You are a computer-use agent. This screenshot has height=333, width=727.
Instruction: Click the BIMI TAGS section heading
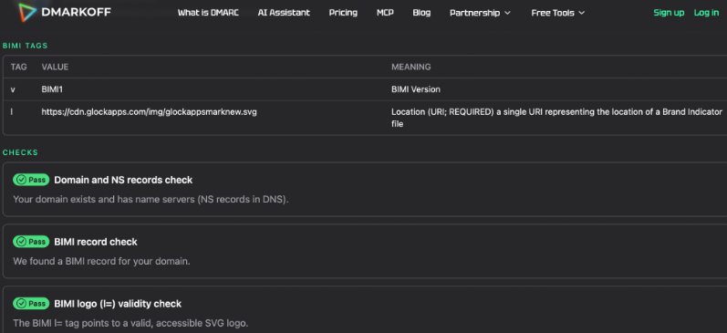coord(25,46)
